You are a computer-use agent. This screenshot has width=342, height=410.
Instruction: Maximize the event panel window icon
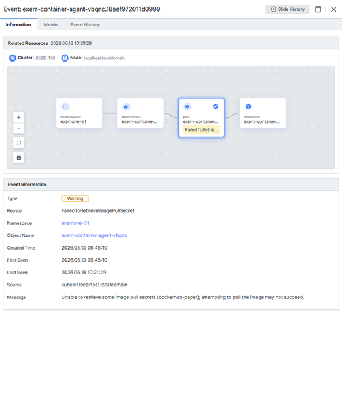318,9
